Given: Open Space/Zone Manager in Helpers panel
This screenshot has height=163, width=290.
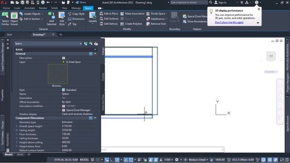Looking at the screenshot, I should [195, 16].
